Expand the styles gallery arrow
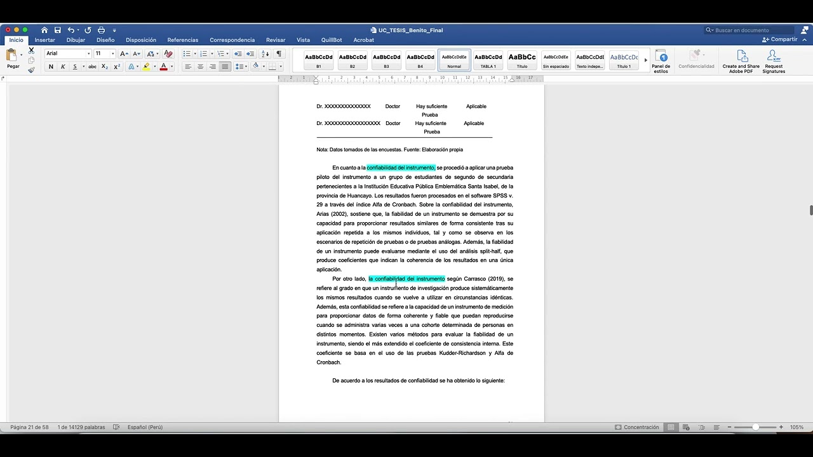 [645, 60]
